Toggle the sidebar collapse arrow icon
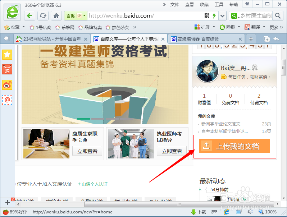 click(x=7, y=38)
